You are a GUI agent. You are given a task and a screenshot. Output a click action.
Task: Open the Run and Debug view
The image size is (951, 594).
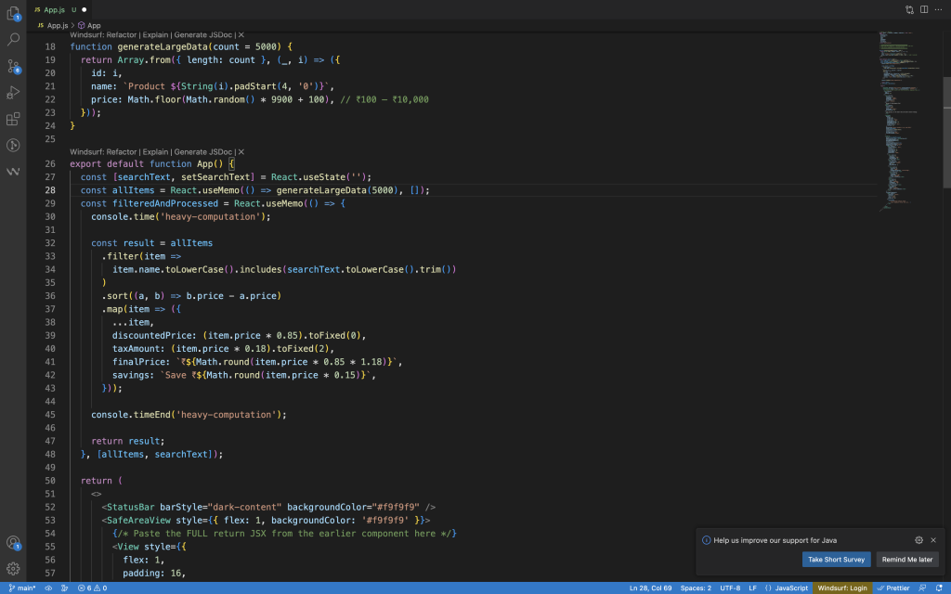[x=13, y=93]
